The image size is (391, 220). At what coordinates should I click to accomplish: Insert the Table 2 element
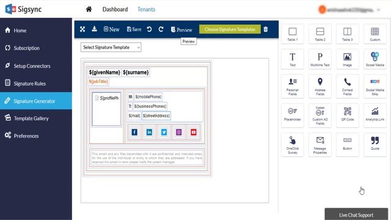coord(320,34)
